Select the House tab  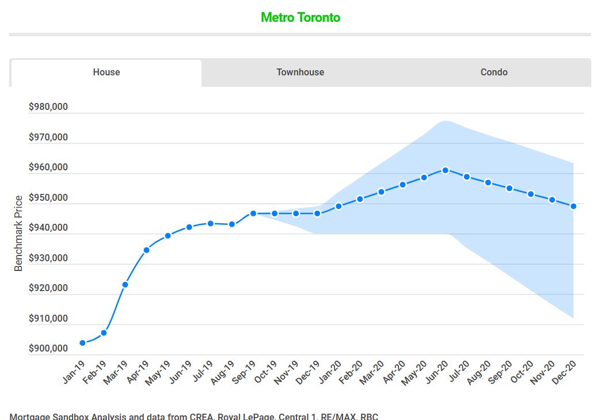click(107, 72)
